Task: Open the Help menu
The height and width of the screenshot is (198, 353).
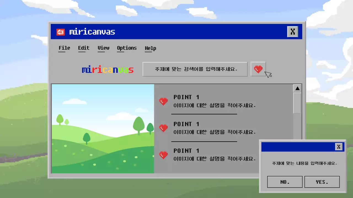Action: 150,48
